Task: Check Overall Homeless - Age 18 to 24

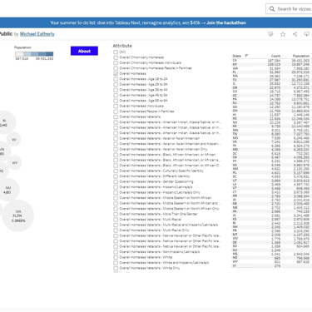Action: tap(116, 79)
